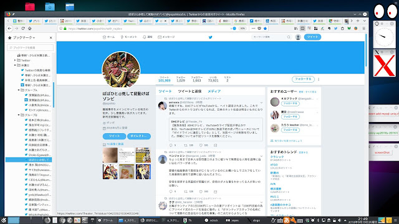The image size is (399, 224).
Task: Expand the Twitter bookmark folder
Action: pos(15,60)
